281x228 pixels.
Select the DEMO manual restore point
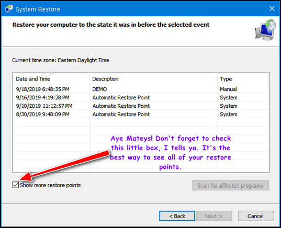tap(141, 89)
